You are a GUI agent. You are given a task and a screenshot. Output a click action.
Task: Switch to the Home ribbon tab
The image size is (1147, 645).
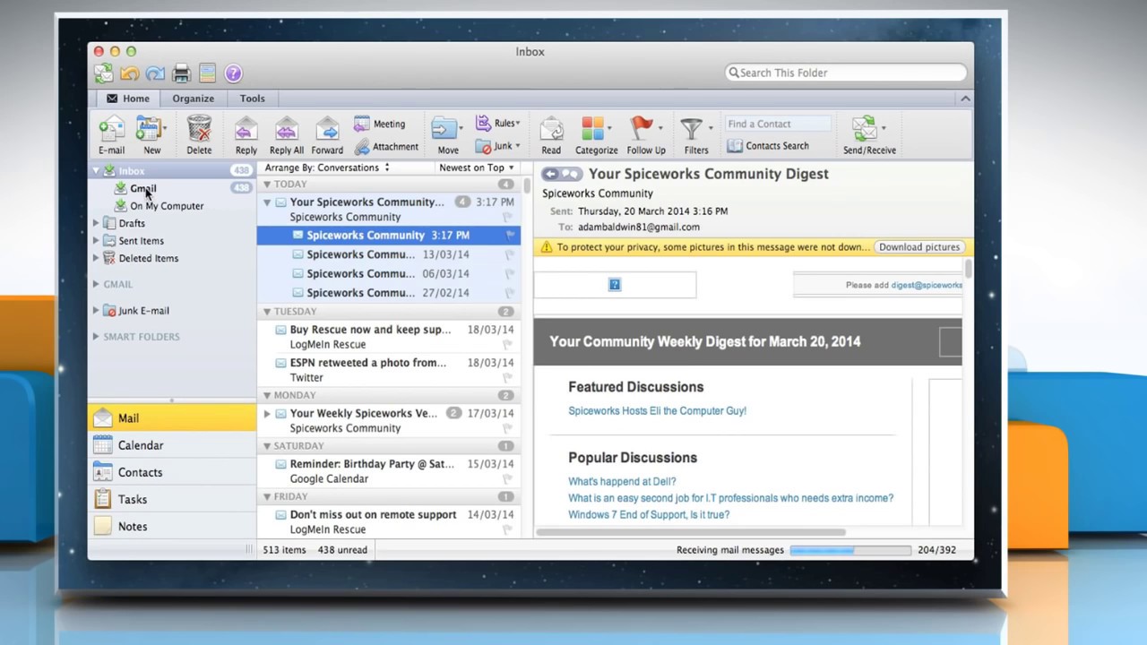tap(128, 99)
